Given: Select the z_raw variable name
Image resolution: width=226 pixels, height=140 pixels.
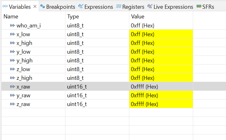Looking at the screenshot, I should [23, 104].
